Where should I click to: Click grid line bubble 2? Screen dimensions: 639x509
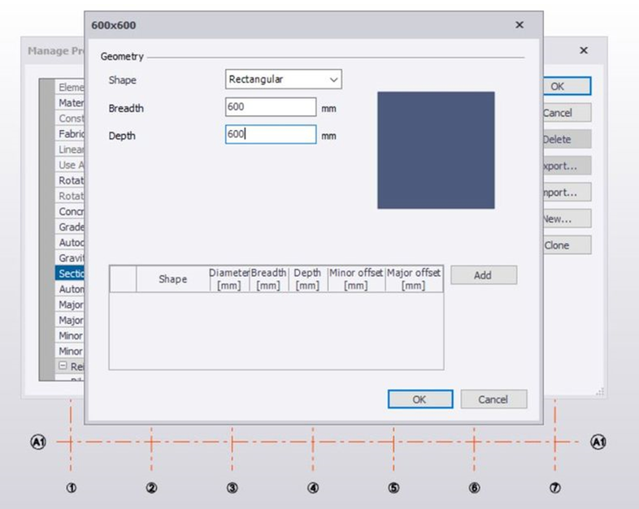tap(151, 488)
